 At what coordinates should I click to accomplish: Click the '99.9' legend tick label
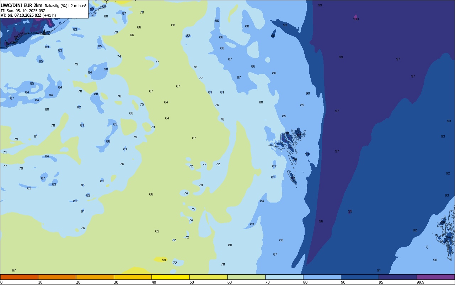421,282
